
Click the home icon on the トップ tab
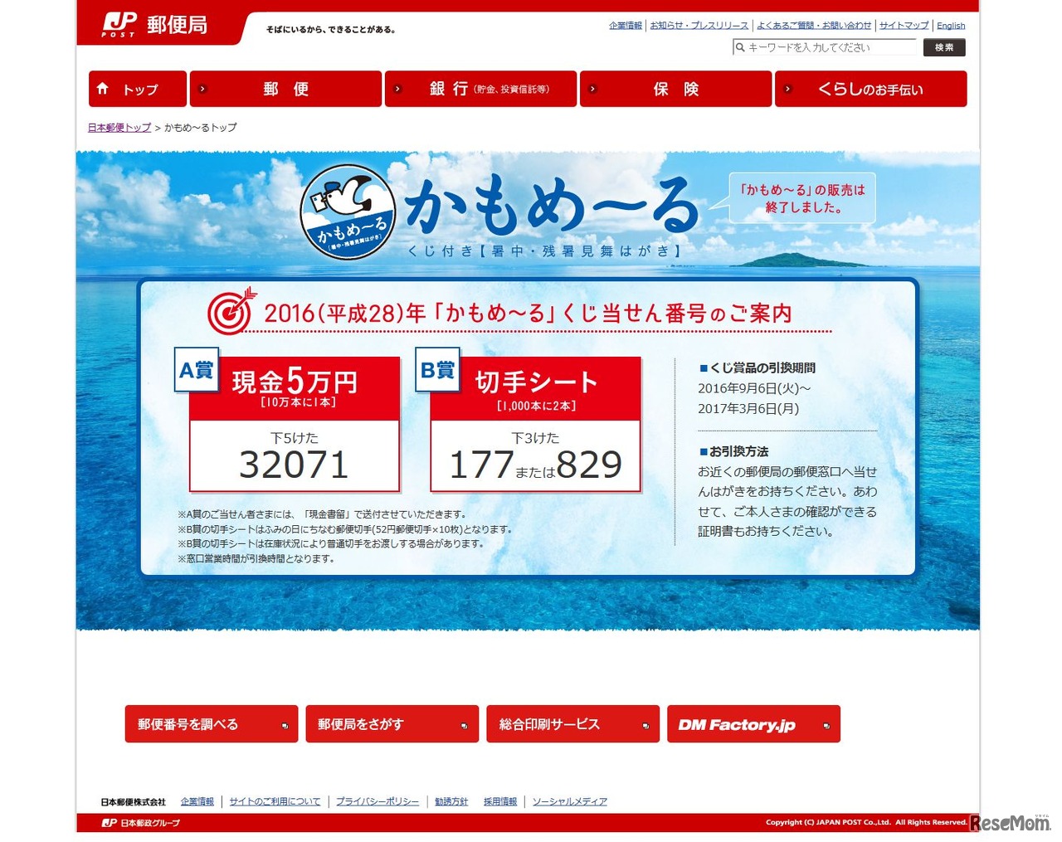[x=104, y=88]
